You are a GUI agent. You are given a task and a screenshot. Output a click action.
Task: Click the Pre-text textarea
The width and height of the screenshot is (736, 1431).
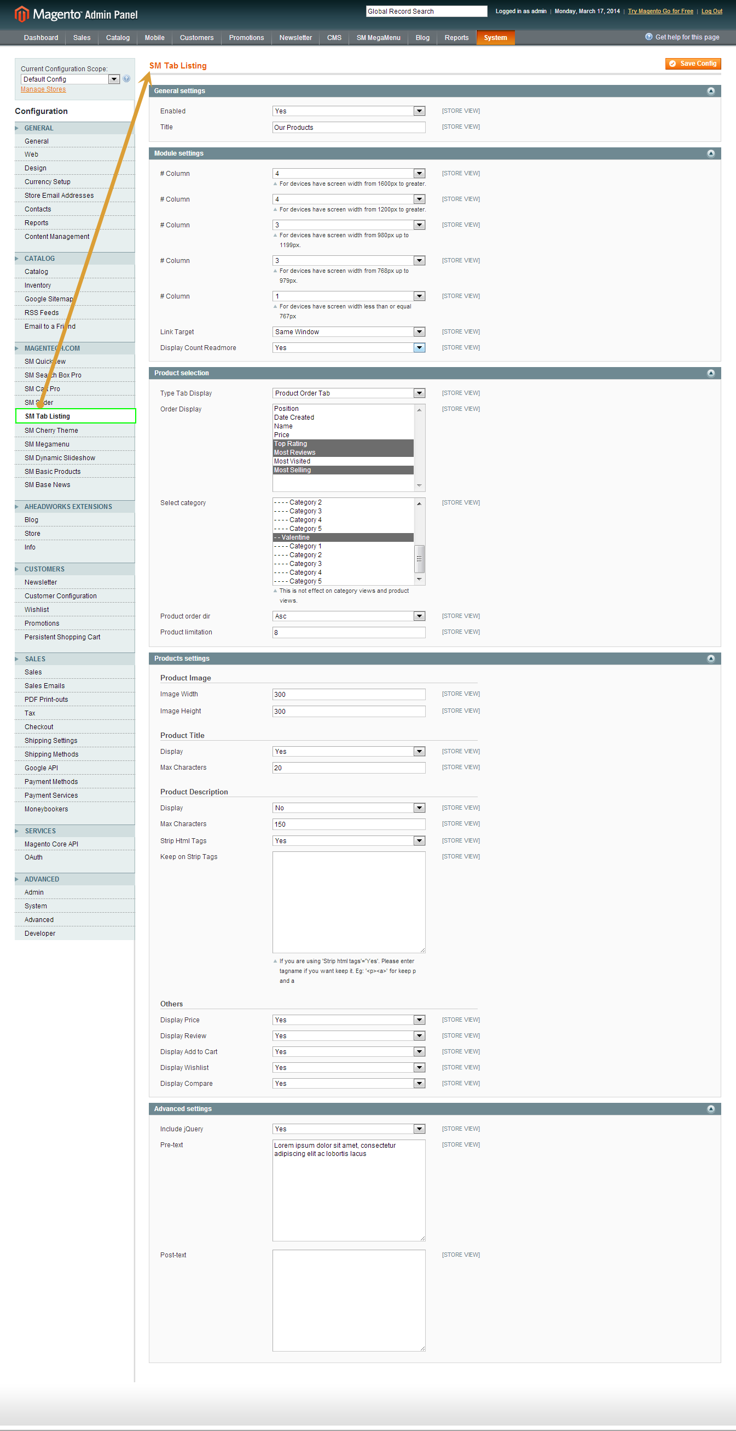coord(349,1190)
